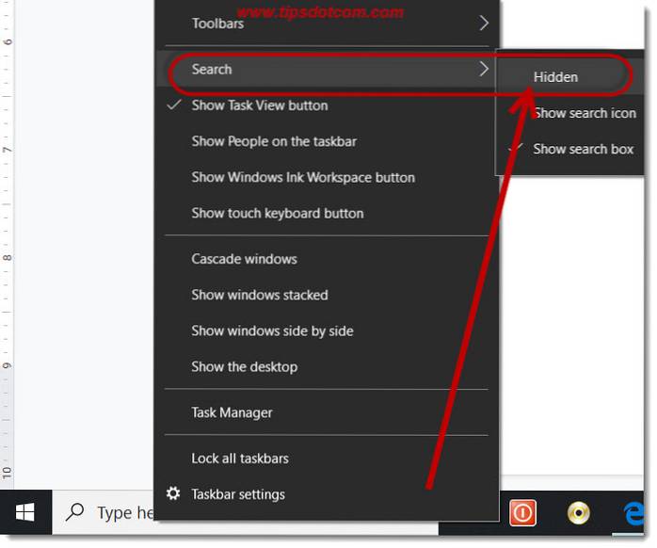Launch Edge browser from the taskbar

pos(633,512)
